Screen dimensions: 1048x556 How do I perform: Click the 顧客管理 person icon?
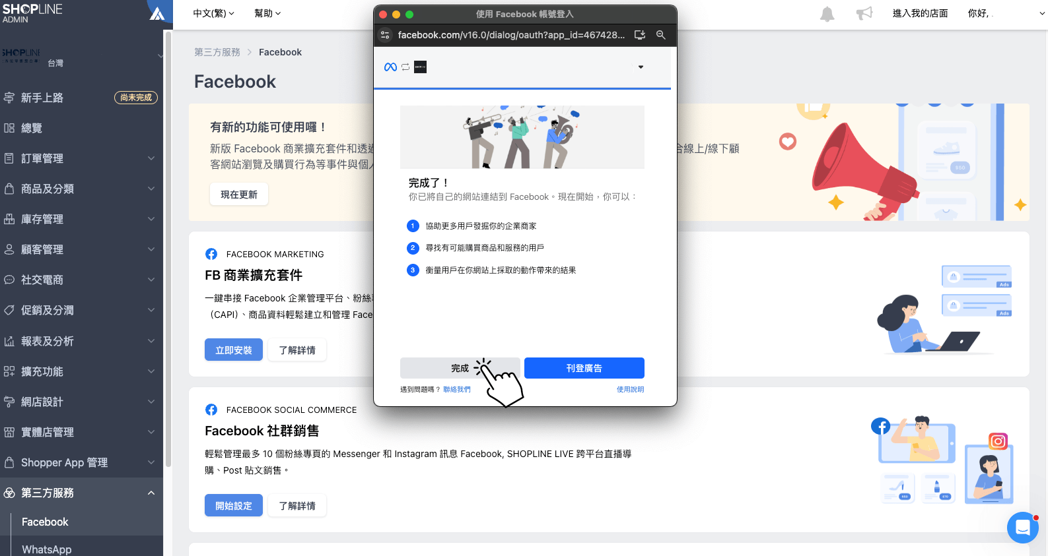tap(9, 249)
